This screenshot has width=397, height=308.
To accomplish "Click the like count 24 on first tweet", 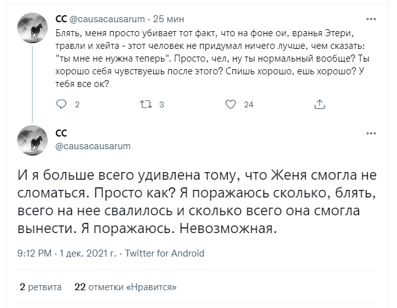I will [x=249, y=105].
